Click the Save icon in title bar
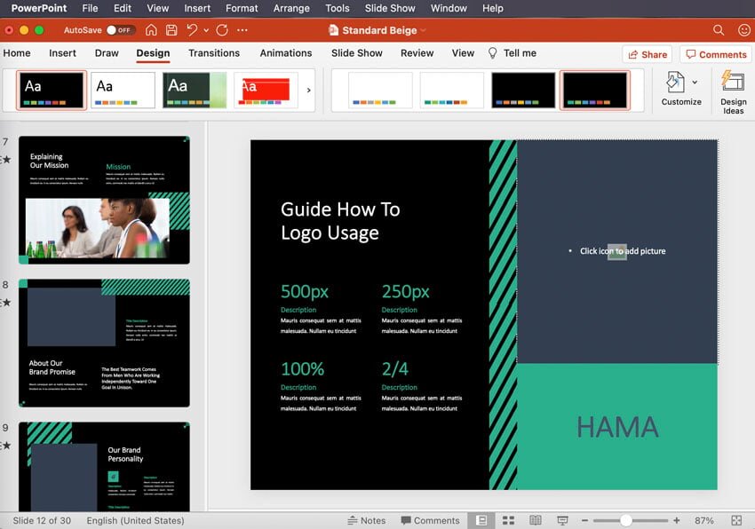Image resolution: width=755 pixels, height=529 pixels. 172,30
